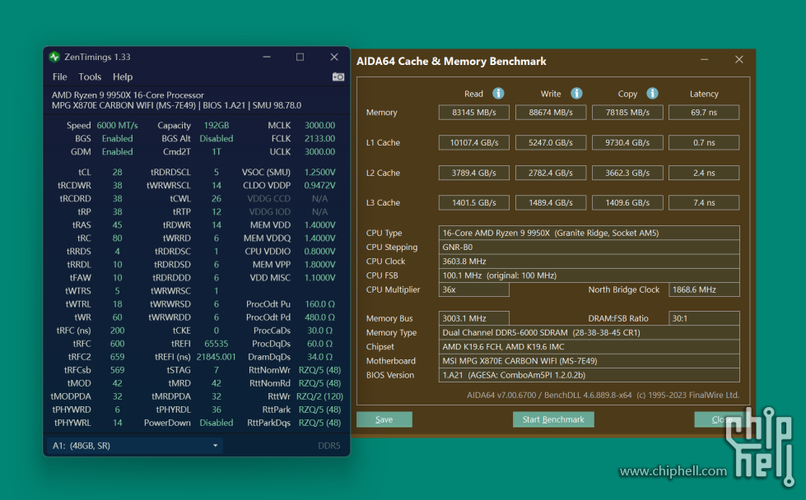The image size is (806, 500).
Task: Click the Motherboard value MSI MPG X870E
Action: coord(589,361)
